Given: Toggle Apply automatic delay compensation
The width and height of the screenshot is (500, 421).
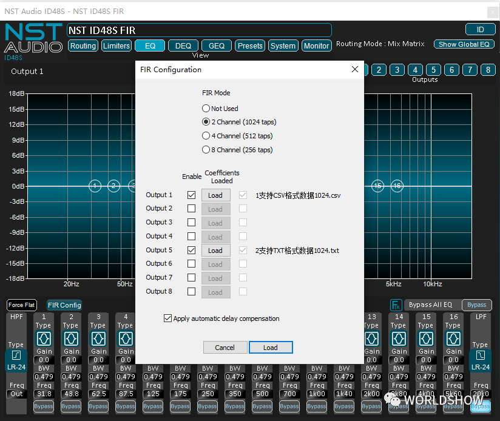Looking at the screenshot, I should point(221,318).
